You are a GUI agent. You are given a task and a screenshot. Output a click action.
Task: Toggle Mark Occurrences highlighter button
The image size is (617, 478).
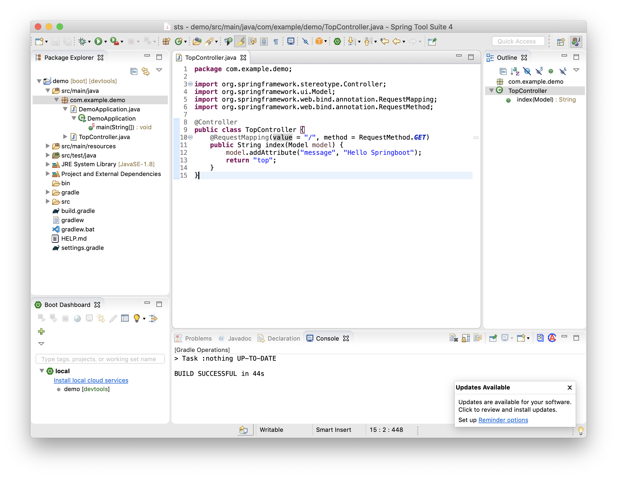[240, 42]
